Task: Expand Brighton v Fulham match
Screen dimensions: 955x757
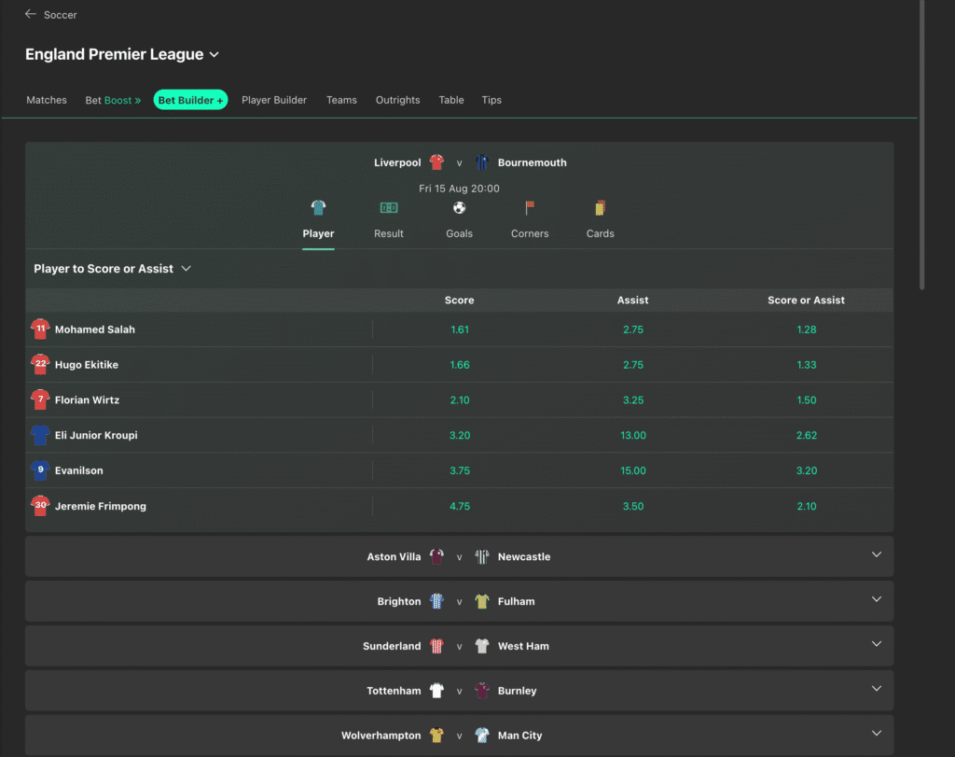Action: pos(877,599)
